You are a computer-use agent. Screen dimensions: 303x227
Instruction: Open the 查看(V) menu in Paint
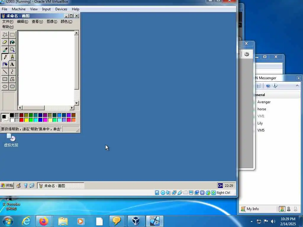pos(37,22)
